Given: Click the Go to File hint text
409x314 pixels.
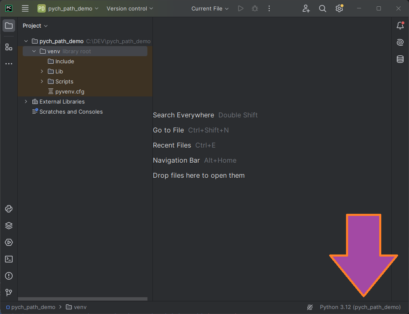Looking at the screenshot, I should pos(168,130).
